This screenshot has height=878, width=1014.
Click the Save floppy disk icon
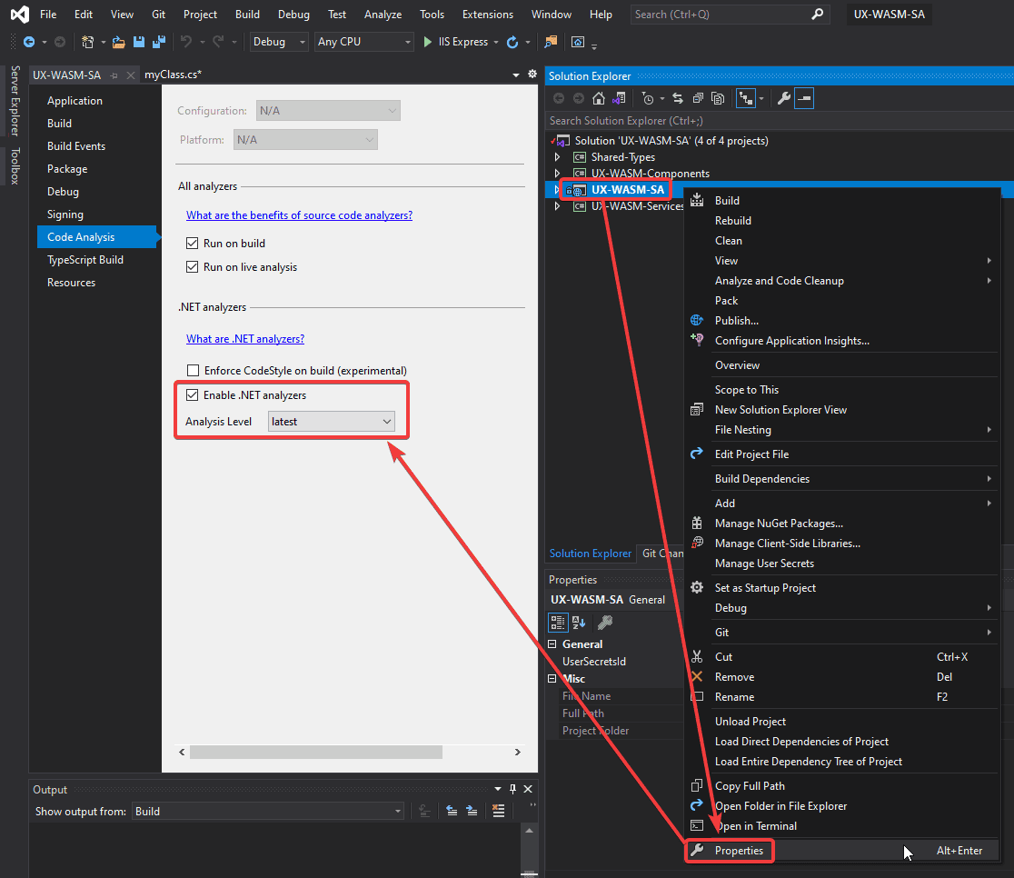click(138, 42)
